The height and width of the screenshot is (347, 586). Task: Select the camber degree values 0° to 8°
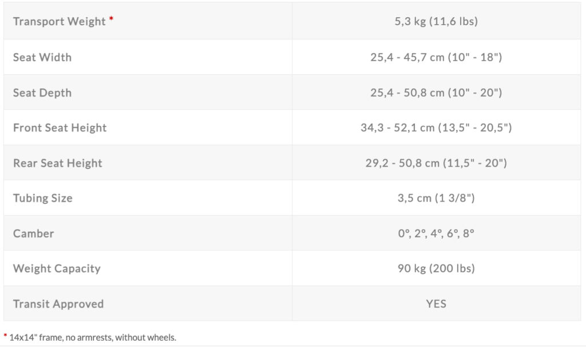click(x=436, y=234)
